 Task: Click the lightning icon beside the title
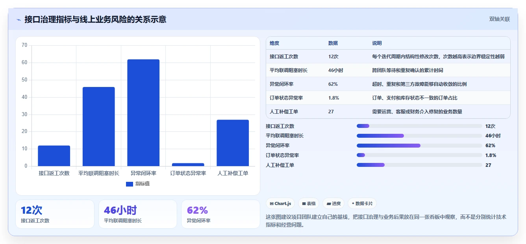(x=19, y=20)
